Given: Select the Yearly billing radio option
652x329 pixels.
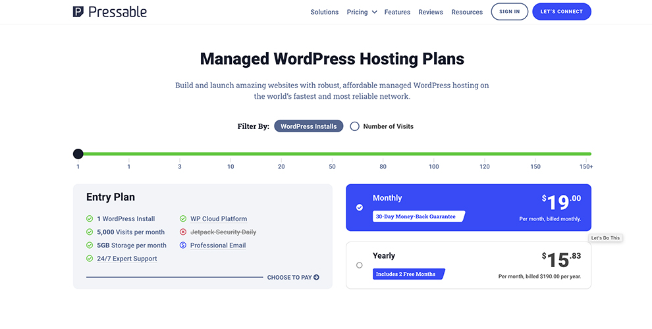Looking at the screenshot, I should click(x=360, y=265).
